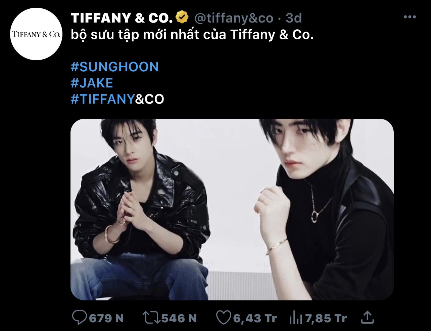The image size is (431, 331).
Task: Click the 7,85 Tr views count
Action: [326, 318]
